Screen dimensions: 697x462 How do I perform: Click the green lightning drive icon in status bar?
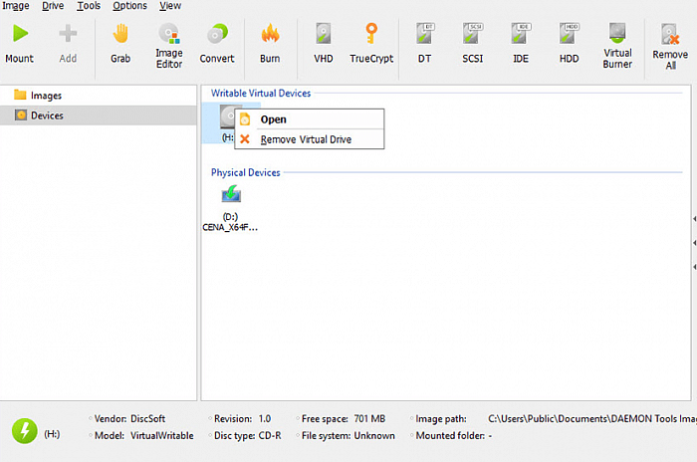click(x=25, y=431)
